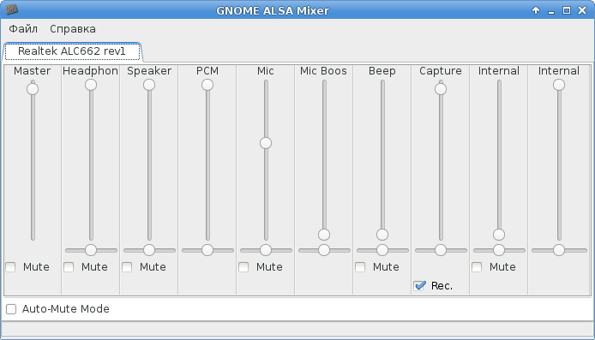Viewport: 595px width, 340px height.
Task: Click the Mic vertical volume knob
Action: [x=266, y=143]
